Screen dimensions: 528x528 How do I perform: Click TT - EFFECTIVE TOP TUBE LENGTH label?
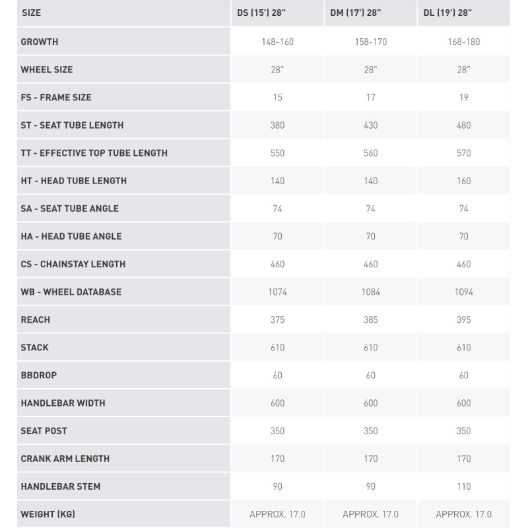pos(94,153)
